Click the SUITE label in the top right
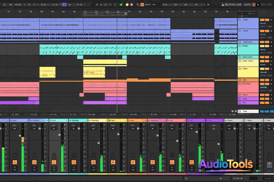Image resolution: width=274 pixels, height=182 pixels. tap(248, 5)
